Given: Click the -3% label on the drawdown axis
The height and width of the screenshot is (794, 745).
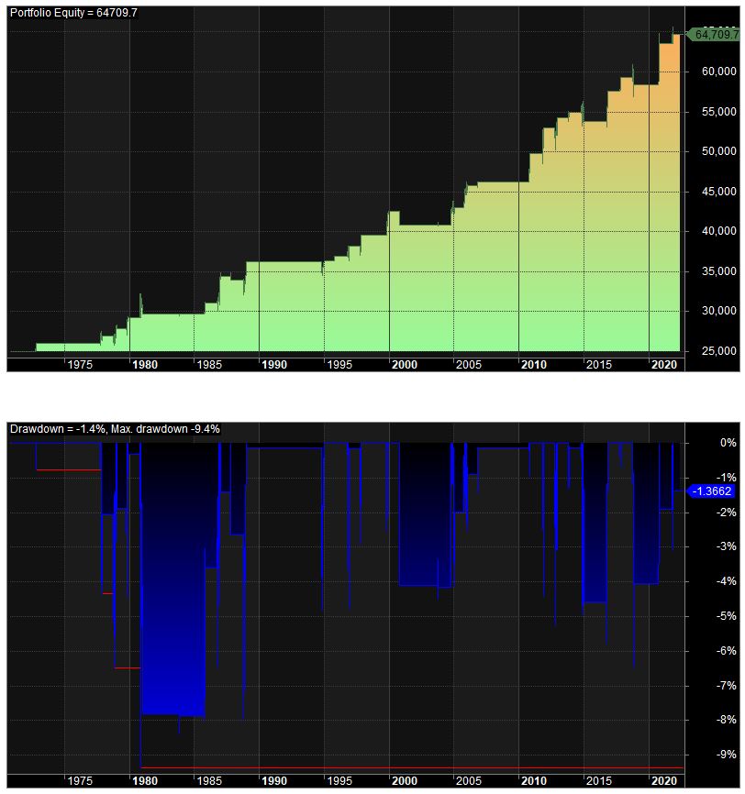Looking at the screenshot, I should (x=727, y=546).
